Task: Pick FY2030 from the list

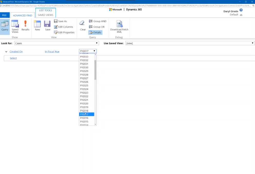Action: point(87,67)
